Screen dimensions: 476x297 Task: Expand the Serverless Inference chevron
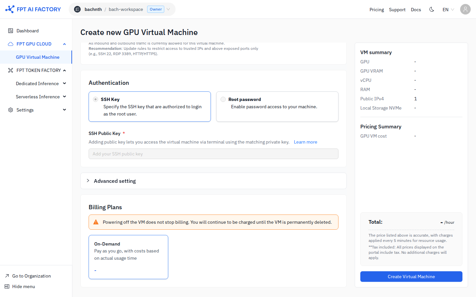click(64, 97)
